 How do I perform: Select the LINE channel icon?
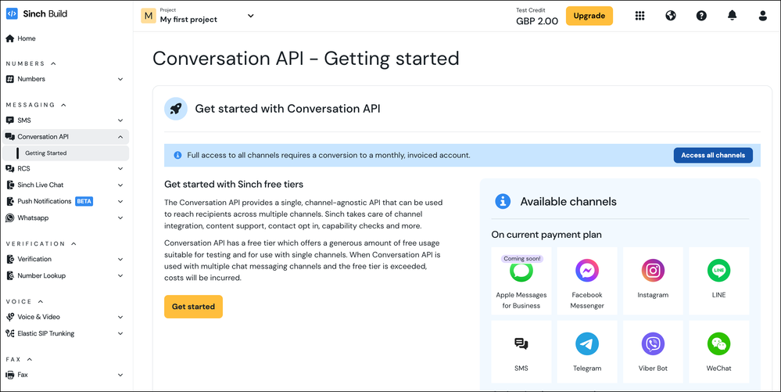tap(718, 270)
